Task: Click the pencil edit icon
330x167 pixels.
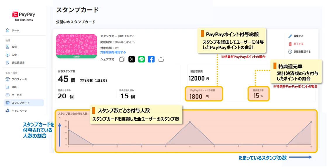Action: pyautogui.click(x=290, y=36)
